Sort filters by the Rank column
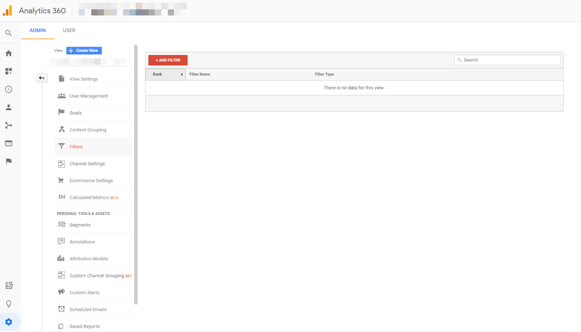The image size is (581, 332). coord(165,75)
